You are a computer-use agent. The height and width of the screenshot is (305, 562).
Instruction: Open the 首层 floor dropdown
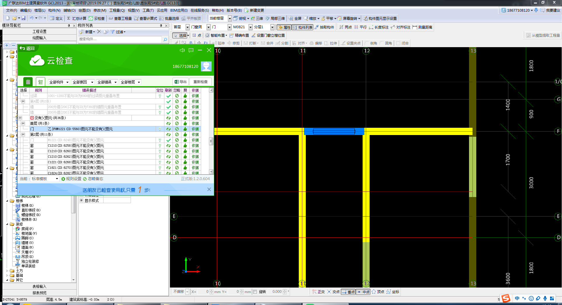coord(187,27)
